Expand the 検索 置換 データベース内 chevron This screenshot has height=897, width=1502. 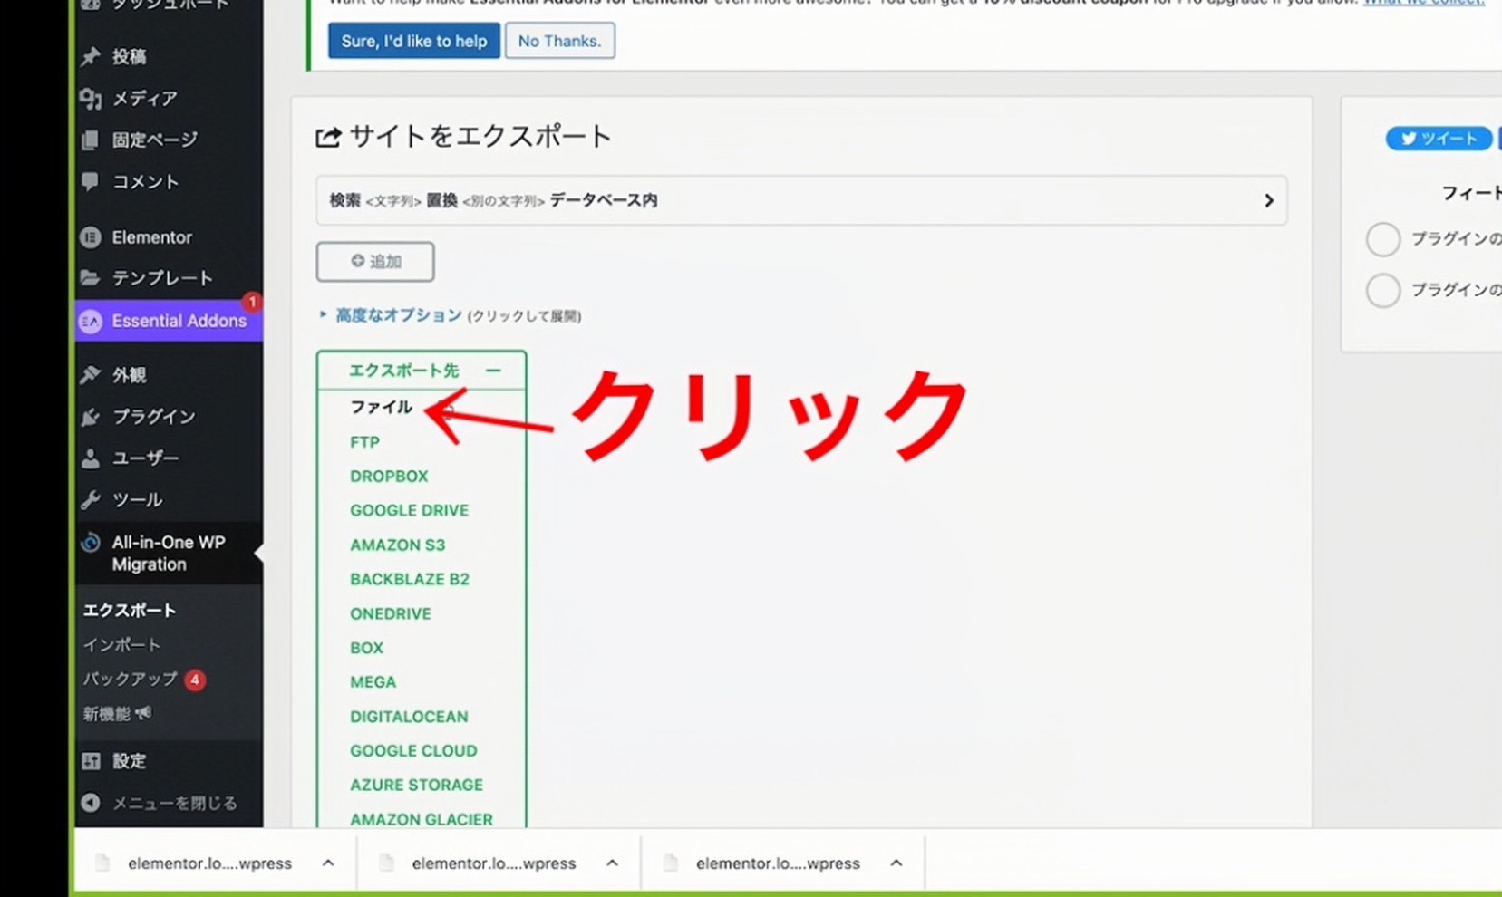click(1269, 200)
